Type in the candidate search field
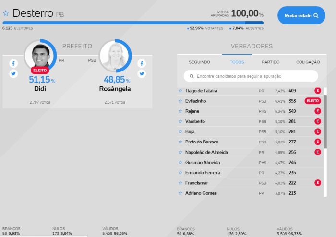 [254, 76]
